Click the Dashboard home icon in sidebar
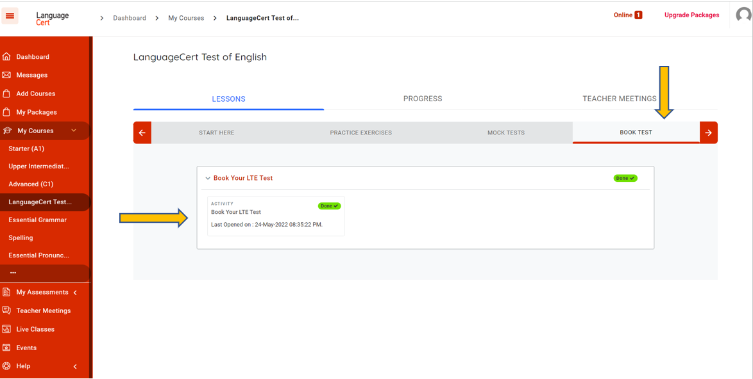753x379 pixels. point(7,57)
